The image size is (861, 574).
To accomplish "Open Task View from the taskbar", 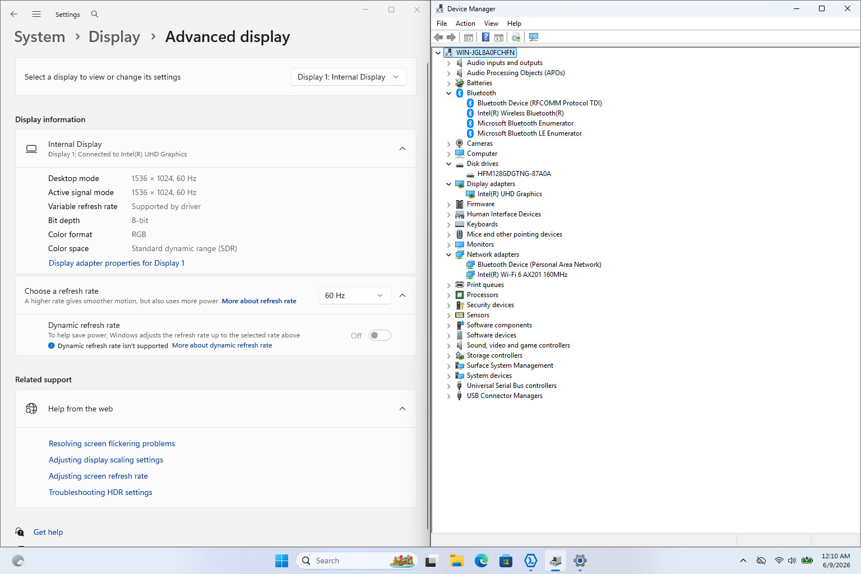I will (x=431, y=561).
